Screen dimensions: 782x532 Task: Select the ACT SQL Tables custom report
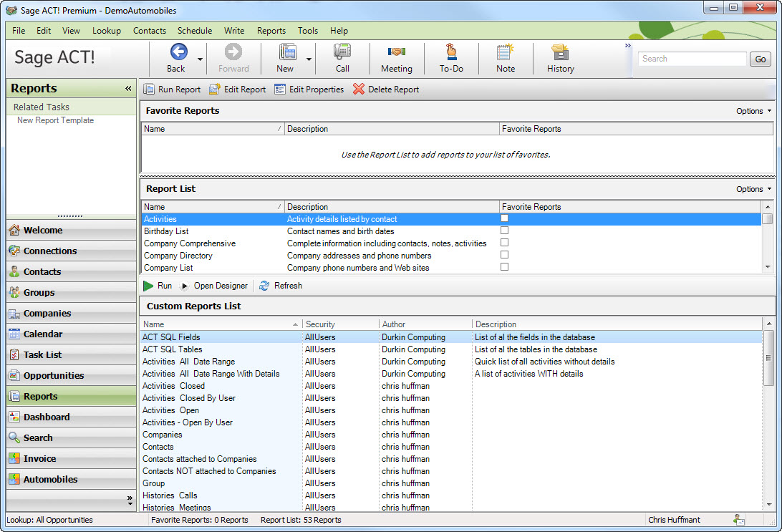[452, 349]
